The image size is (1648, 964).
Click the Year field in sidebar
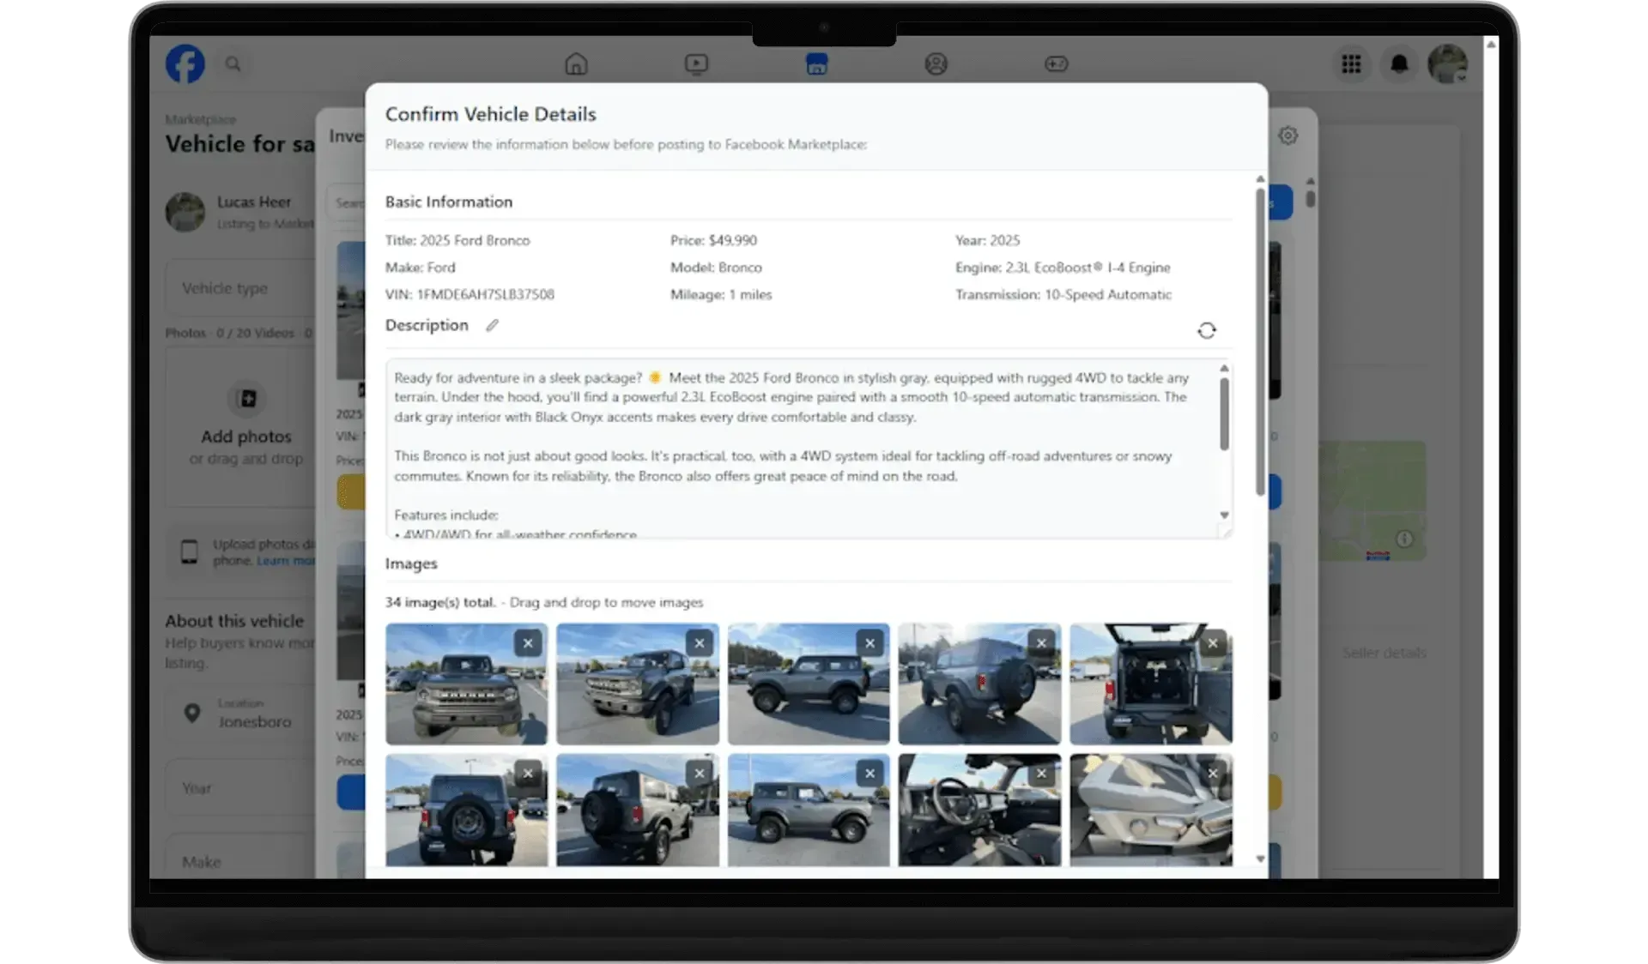coord(240,788)
